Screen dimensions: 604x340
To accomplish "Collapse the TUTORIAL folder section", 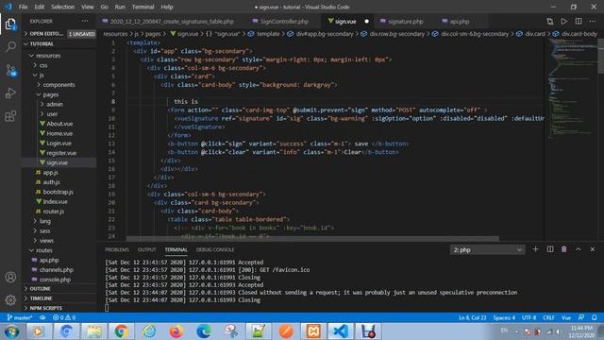I will point(59,44).
